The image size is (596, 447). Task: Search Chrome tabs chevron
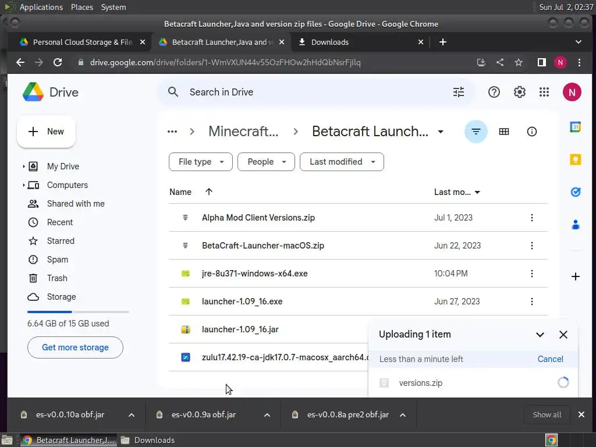pos(578,42)
